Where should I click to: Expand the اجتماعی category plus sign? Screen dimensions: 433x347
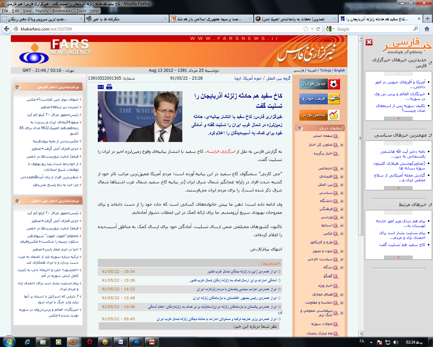click(342, 168)
